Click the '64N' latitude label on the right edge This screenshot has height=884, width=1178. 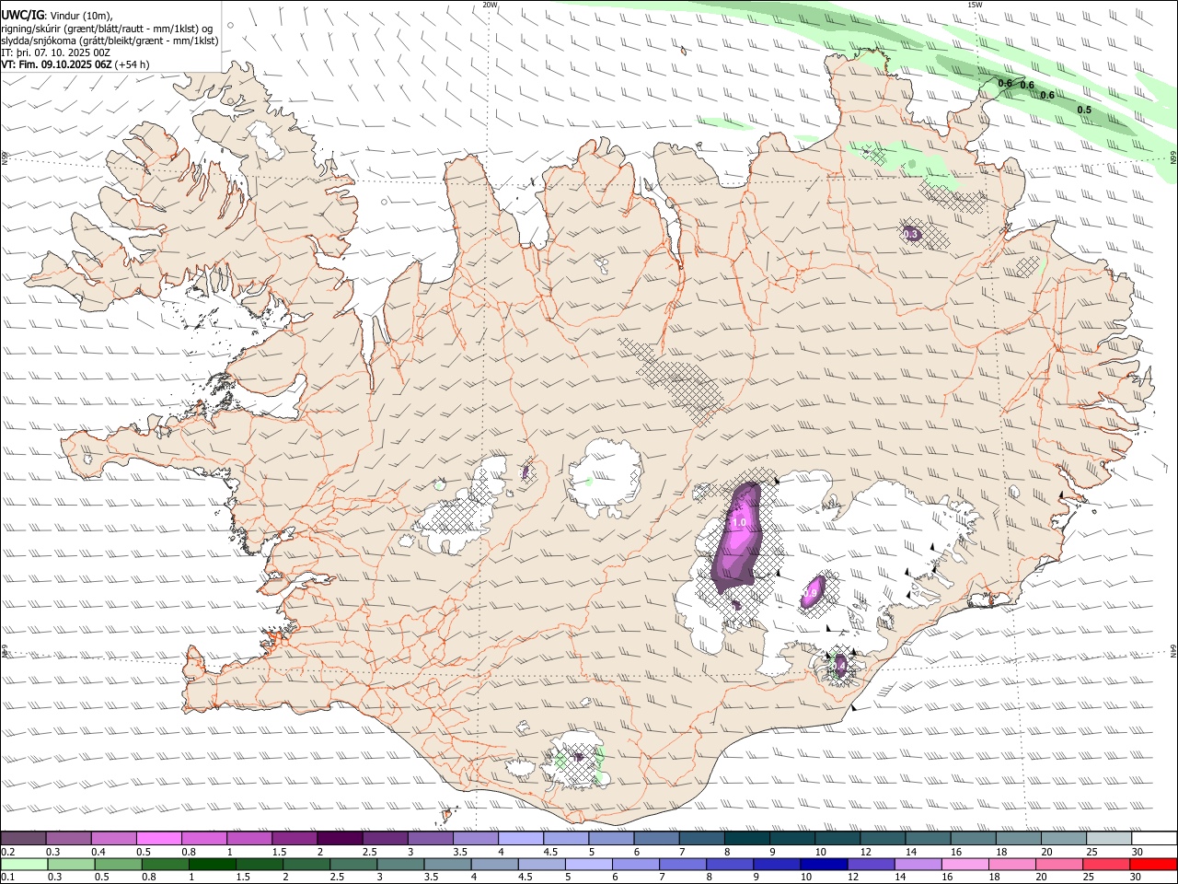coord(1173,651)
